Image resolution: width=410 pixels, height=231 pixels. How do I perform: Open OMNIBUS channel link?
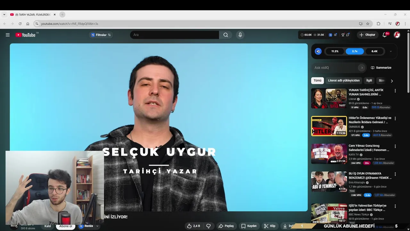[355, 127]
